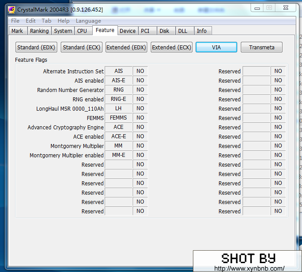Click the AIS-E abbreviation cell

[x=118, y=80]
